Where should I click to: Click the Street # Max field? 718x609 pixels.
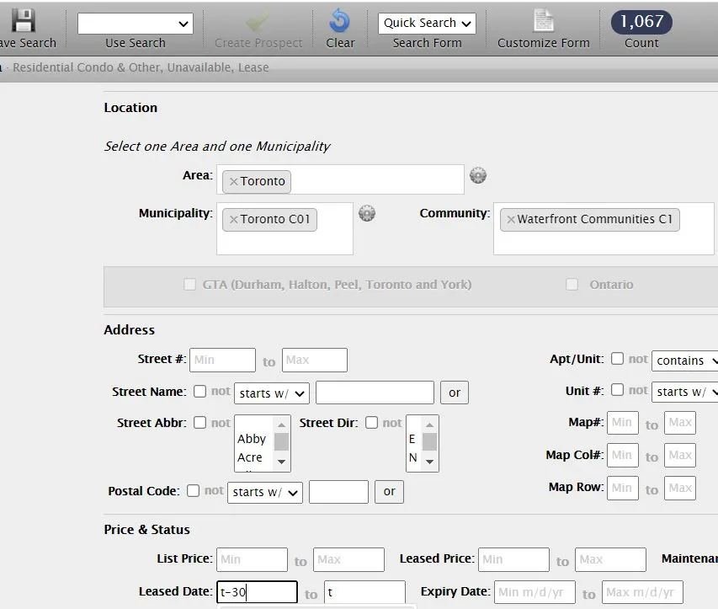[315, 361]
